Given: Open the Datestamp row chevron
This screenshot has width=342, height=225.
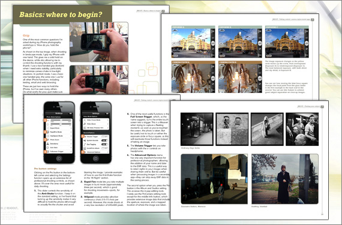Looking at the screenshot, I should pos(71,143).
